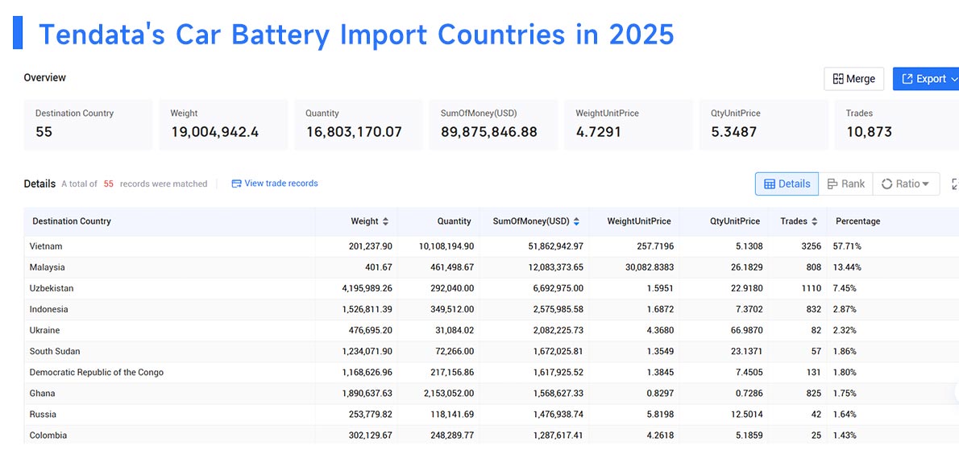Screen dimensions: 959x450
Task: Open the Ratio dropdown
Action: (x=906, y=184)
